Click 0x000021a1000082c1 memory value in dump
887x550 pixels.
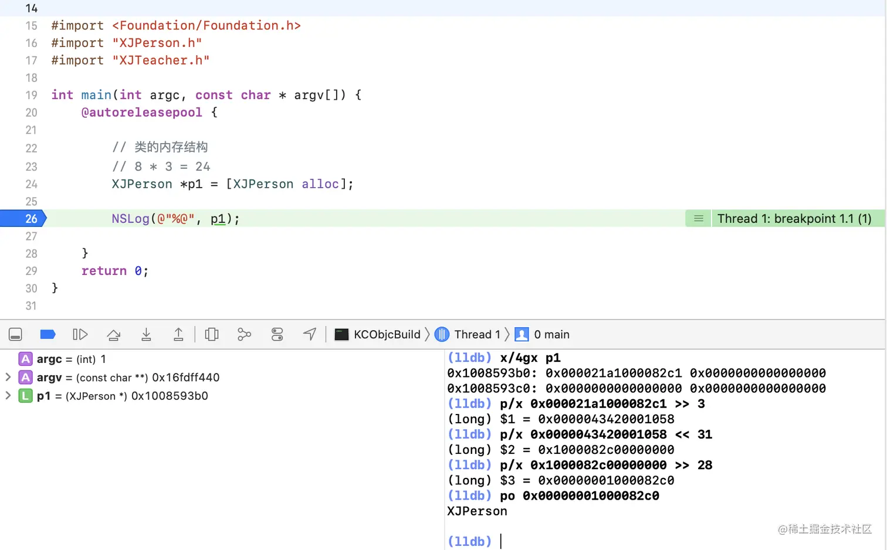(x=614, y=373)
